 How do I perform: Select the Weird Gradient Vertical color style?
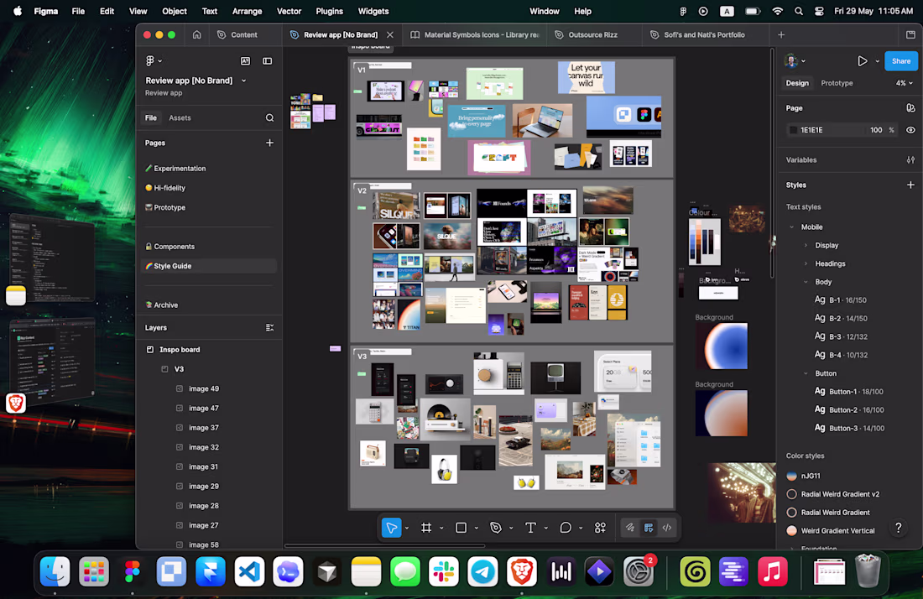pyautogui.click(x=837, y=531)
